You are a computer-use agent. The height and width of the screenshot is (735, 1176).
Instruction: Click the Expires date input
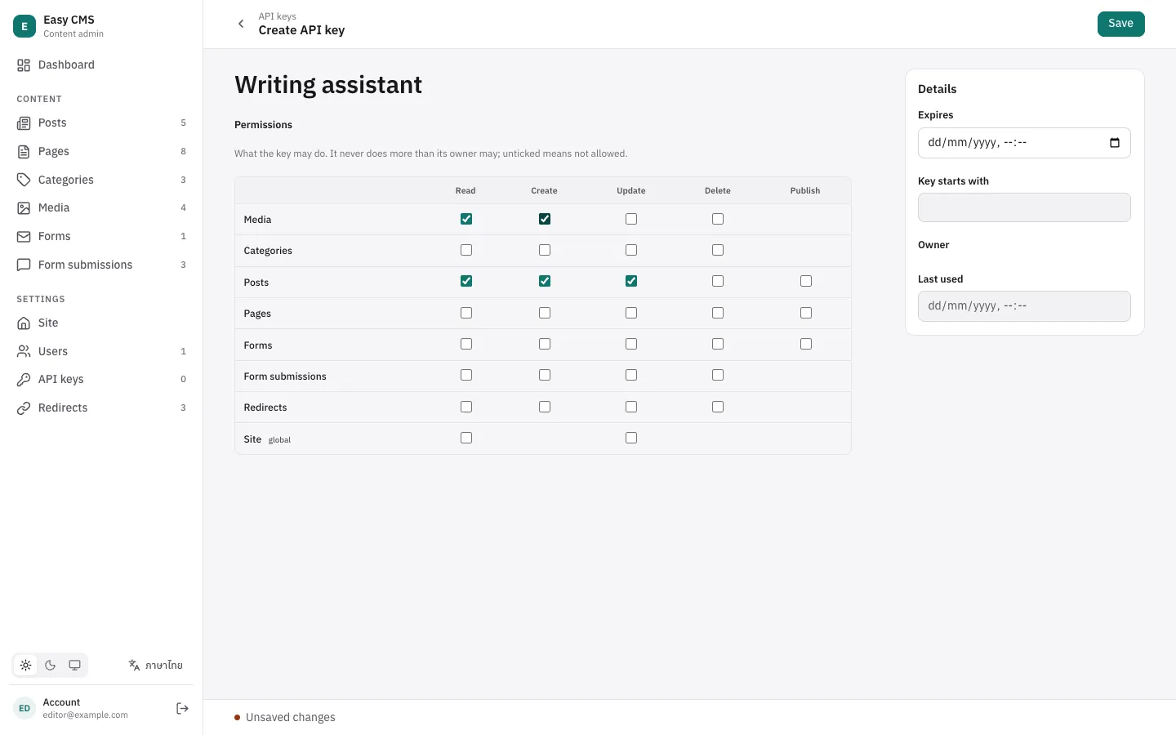(1024, 143)
